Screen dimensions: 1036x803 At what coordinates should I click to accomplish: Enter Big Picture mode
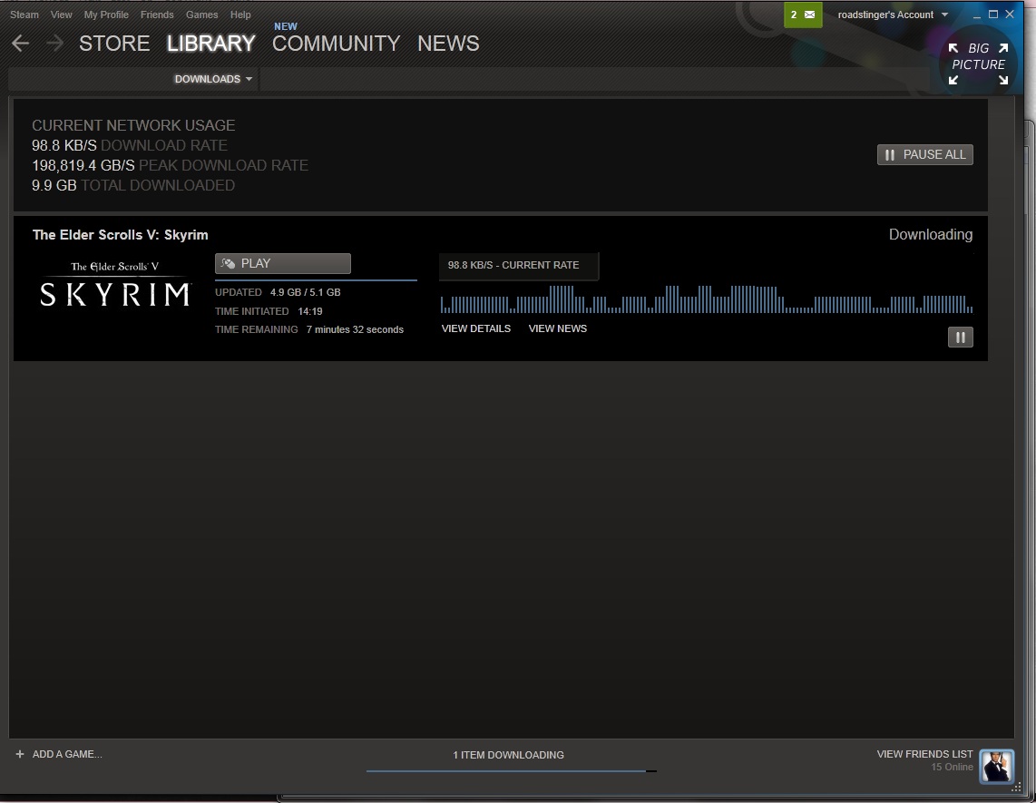978,64
